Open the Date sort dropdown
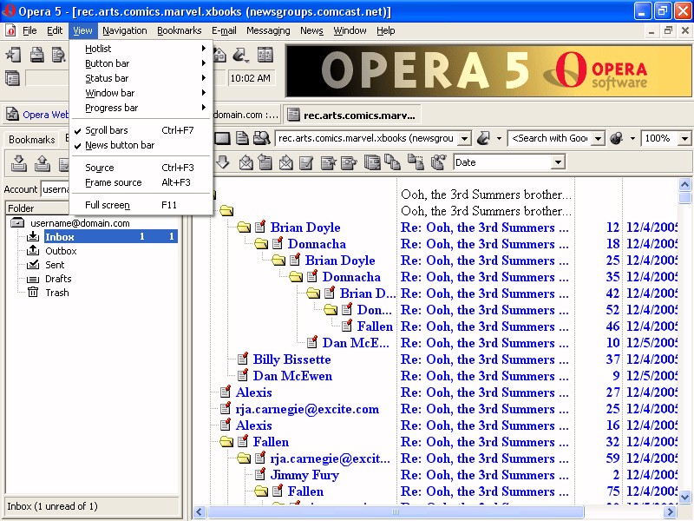The height and width of the screenshot is (521, 694). [558, 162]
